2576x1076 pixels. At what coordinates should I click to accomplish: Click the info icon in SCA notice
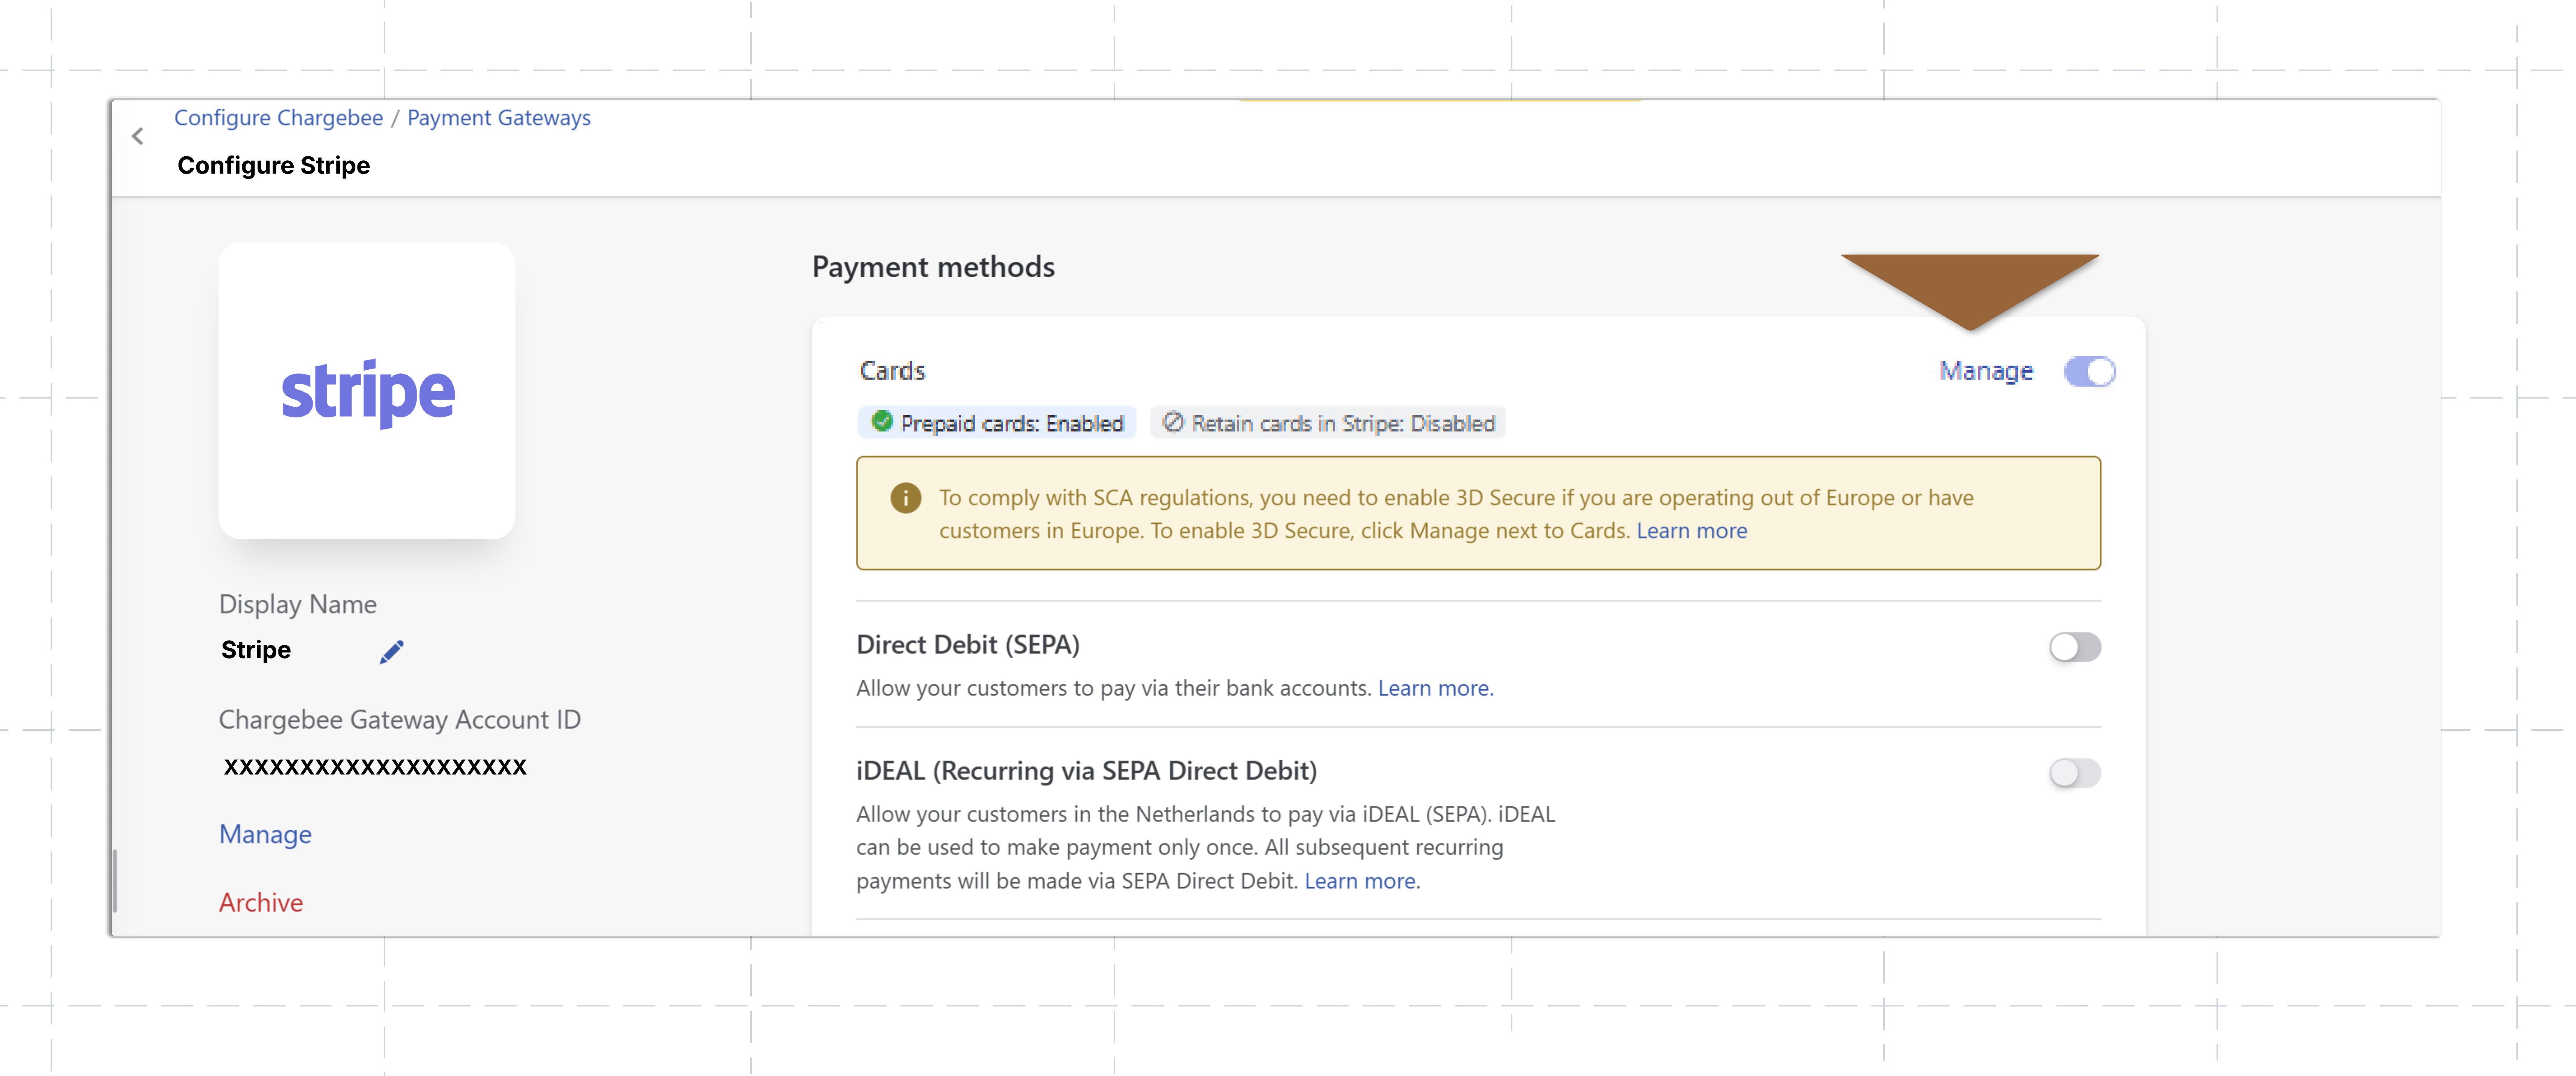[905, 498]
